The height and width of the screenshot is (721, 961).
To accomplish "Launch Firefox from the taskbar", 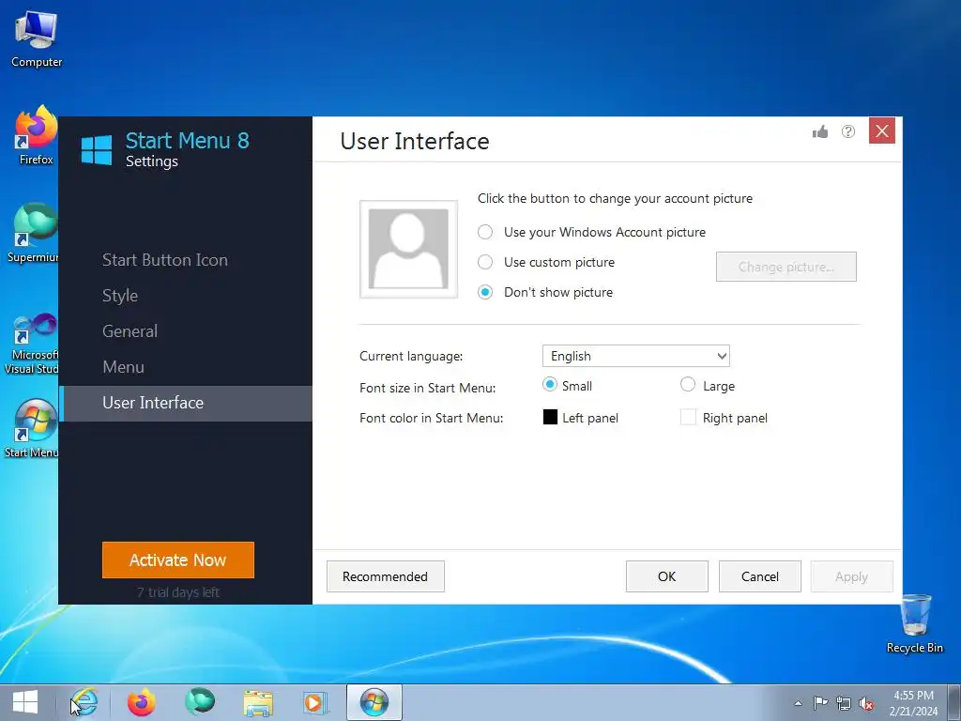I will 142,702.
